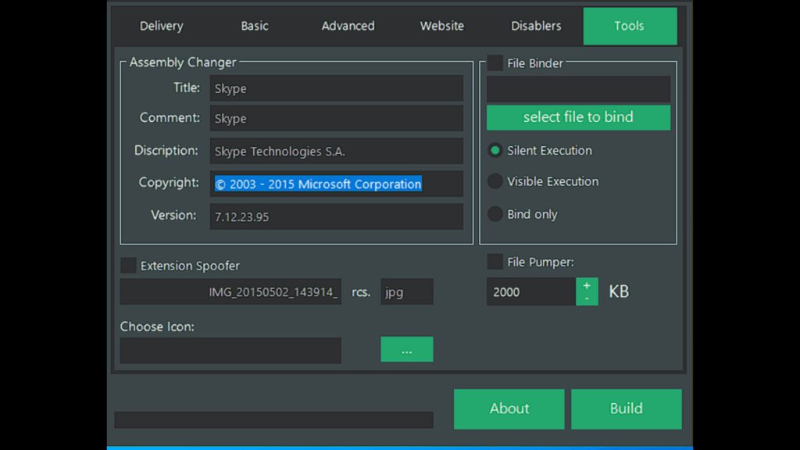Image resolution: width=800 pixels, height=450 pixels.
Task: Open the About button
Action: point(509,409)
